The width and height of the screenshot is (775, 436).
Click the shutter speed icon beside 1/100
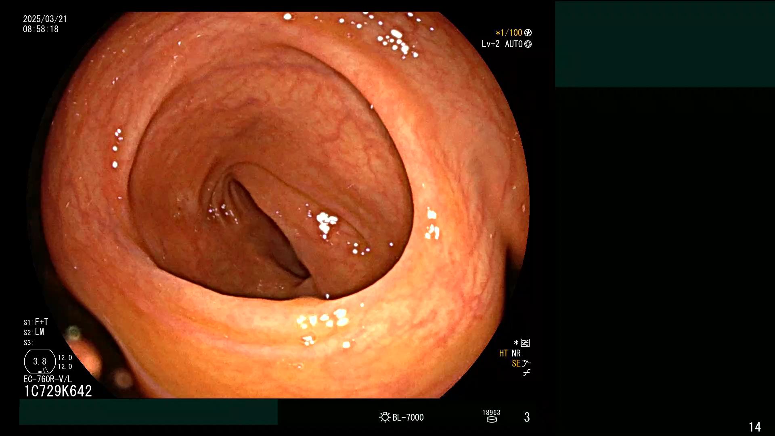coord(528,33)
